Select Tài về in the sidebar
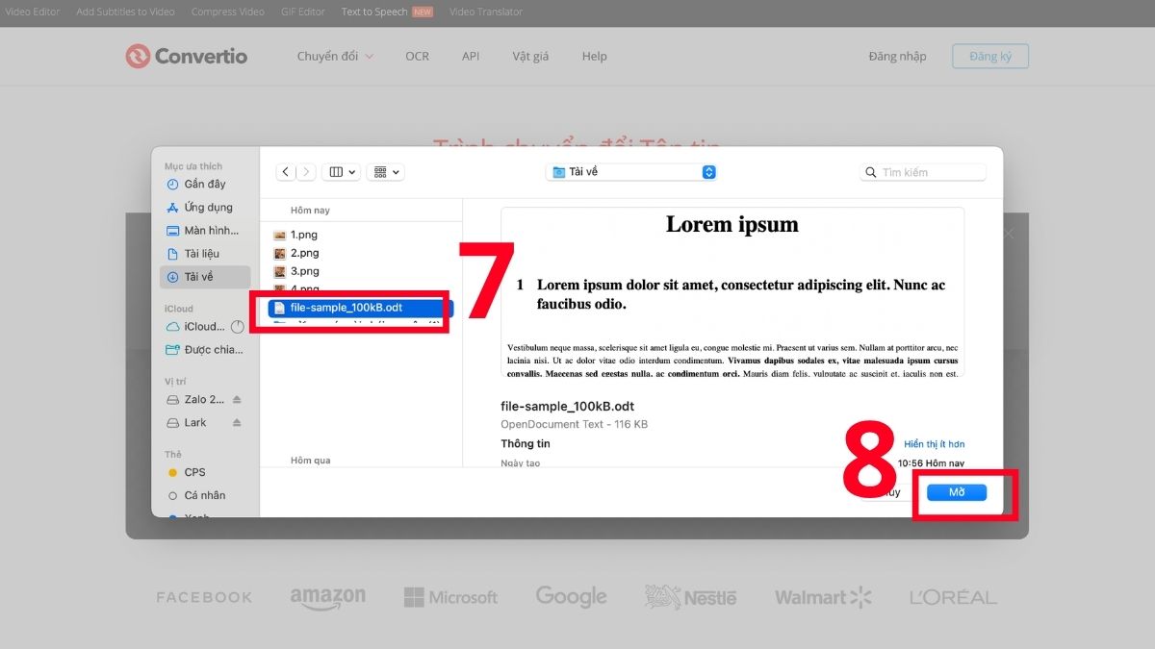 point(205,277)
